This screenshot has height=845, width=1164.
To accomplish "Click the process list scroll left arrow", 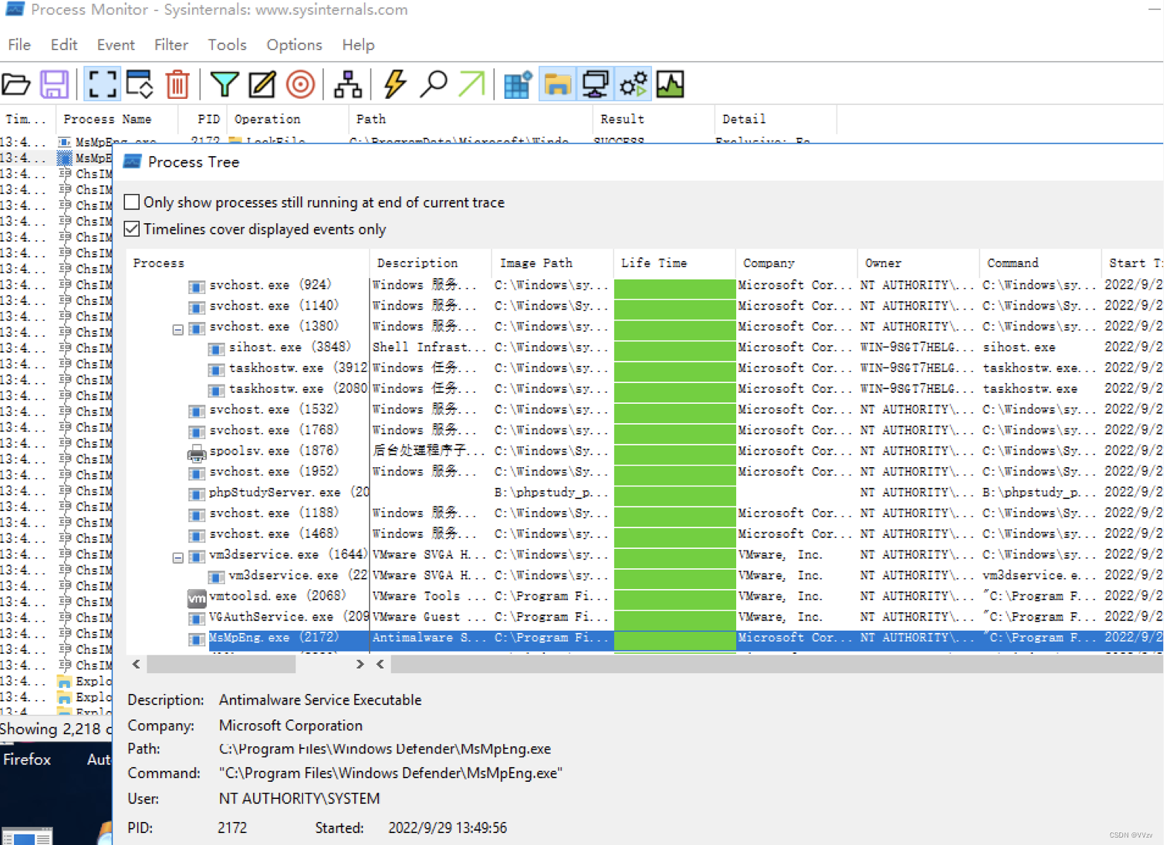I will (136, 664).
